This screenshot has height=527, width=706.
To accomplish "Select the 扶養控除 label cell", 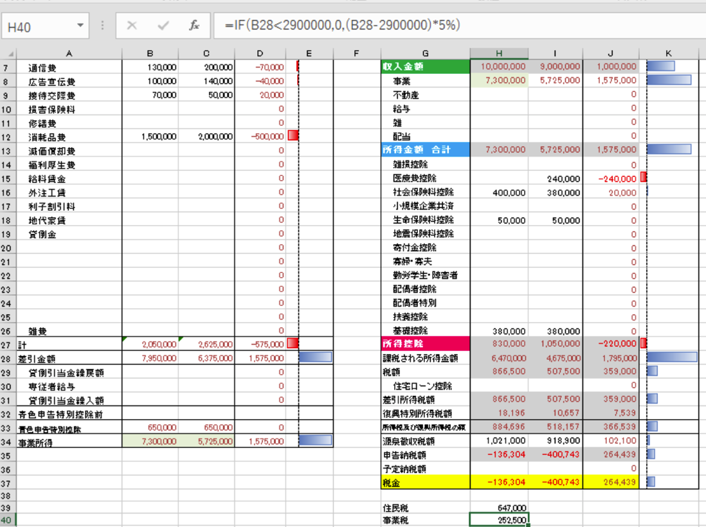I will pyautogui.click(x=425, y=317).
